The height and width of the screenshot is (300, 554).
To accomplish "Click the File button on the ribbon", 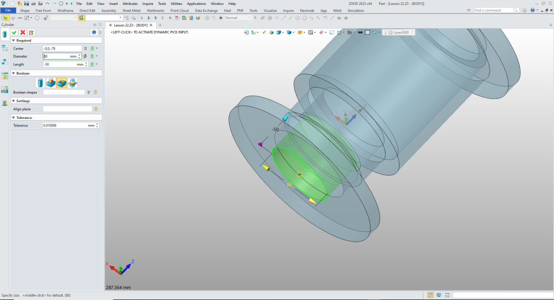I will pos(8,10).
